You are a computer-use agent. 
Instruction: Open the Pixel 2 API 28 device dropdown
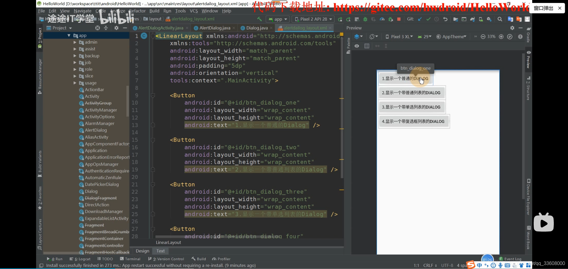tap(313, 19)
